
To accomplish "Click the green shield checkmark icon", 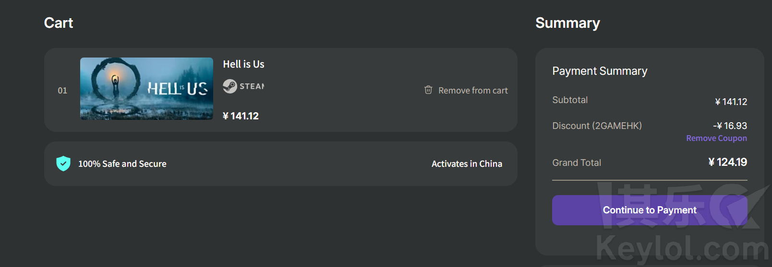I will [63, 163].
